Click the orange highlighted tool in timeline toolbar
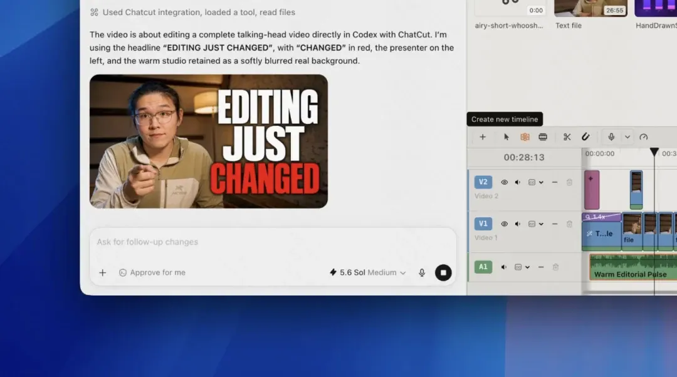The image size is (677, 377). click(x=525, y=137)
